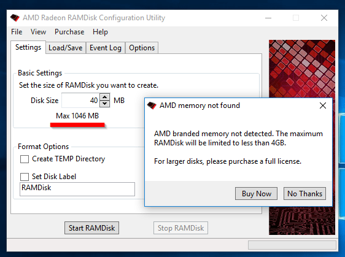345x257 pixels.
Task: Switch to the Load/Save tab
Action: (x=66, y=48)
